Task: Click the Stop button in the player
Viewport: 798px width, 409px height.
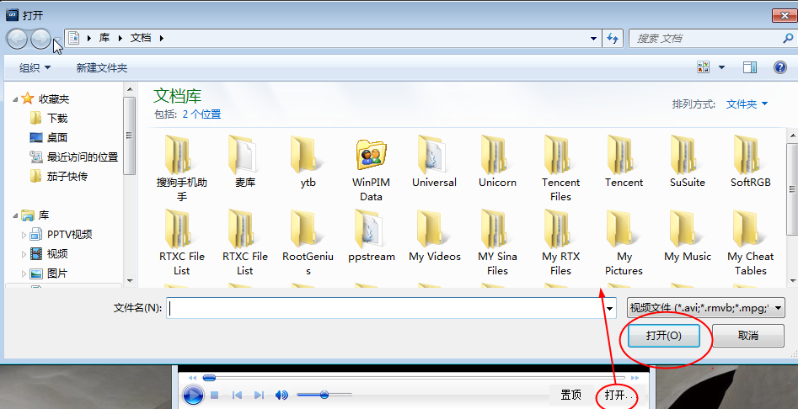Action: [214, 395]
